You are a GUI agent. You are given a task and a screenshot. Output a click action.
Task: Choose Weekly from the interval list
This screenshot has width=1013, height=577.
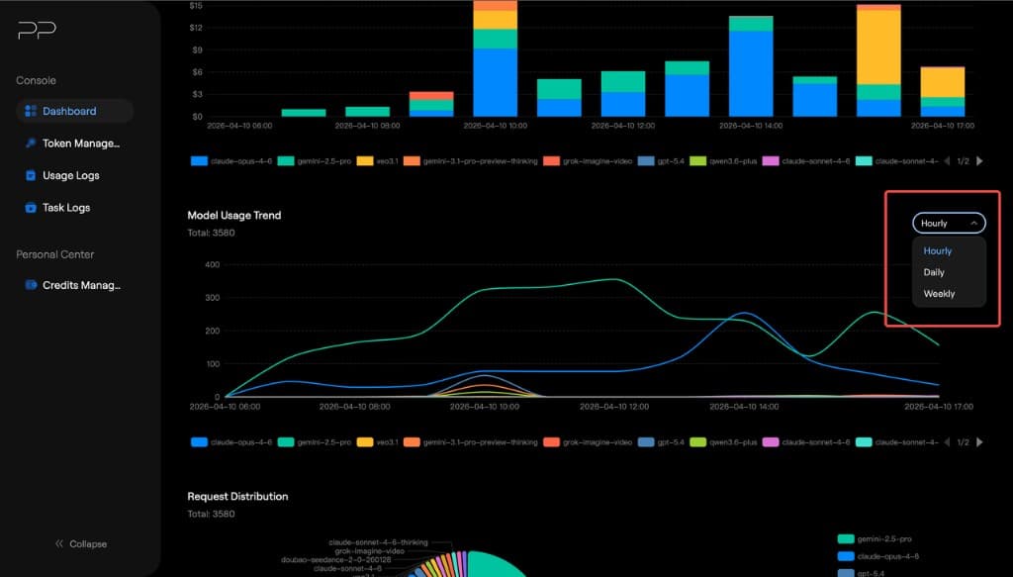[949, 293]
